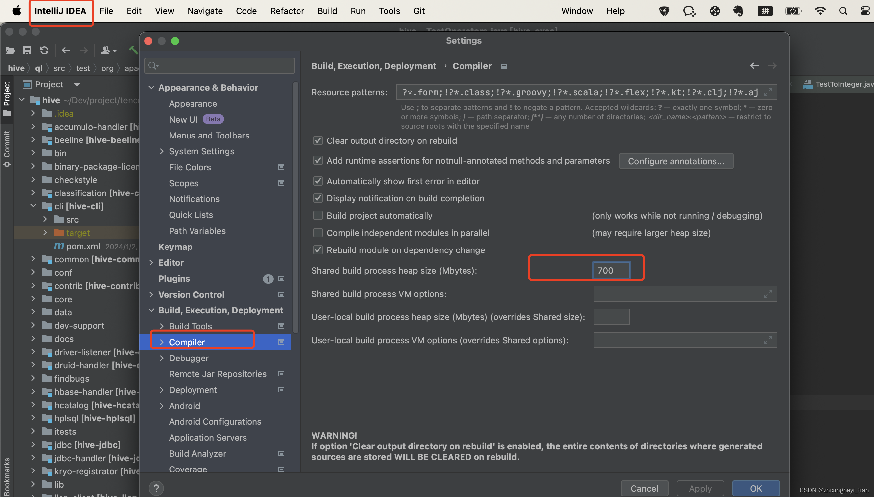Open the Git menu
Image resolution: width=874 pixels, height=497 pixels.
419,11
